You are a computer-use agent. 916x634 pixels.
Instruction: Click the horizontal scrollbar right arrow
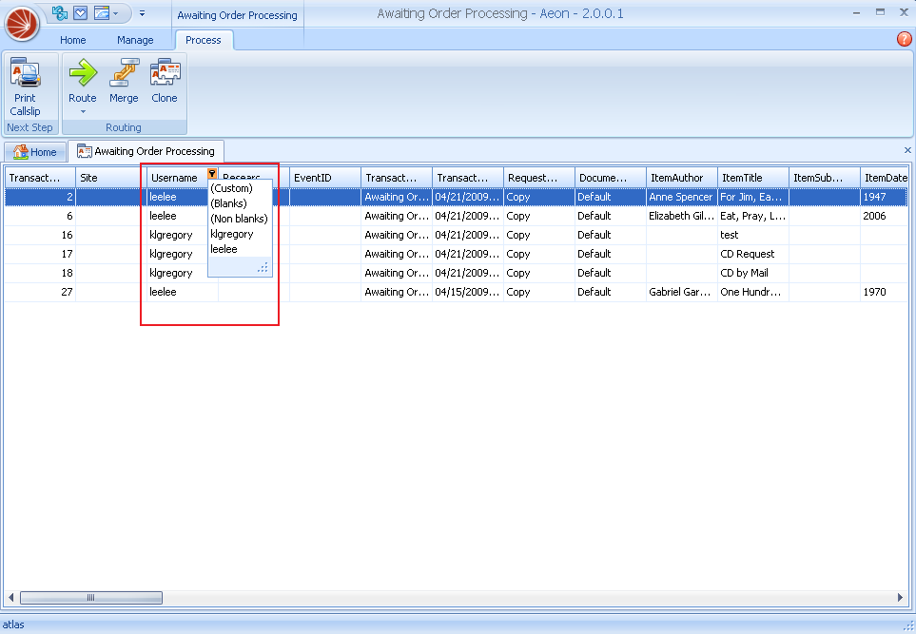(x=900, y=598)
